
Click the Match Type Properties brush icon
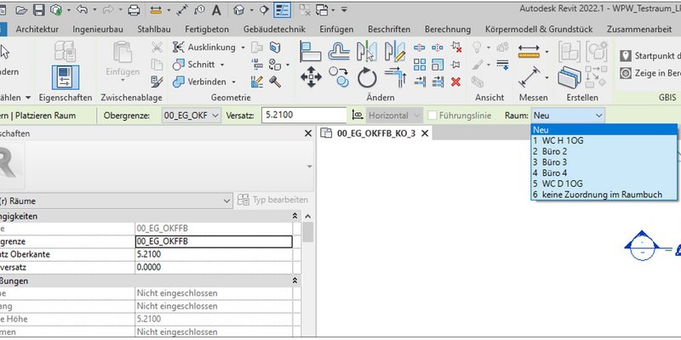(x=157, y=81)
